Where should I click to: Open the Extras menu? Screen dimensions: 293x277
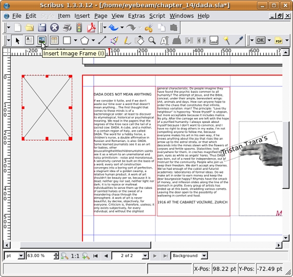click(x=136, y=16)
